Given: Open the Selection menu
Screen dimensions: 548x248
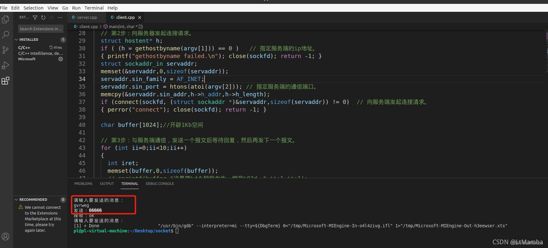Looking at the screenshot, I should [33, 8].
